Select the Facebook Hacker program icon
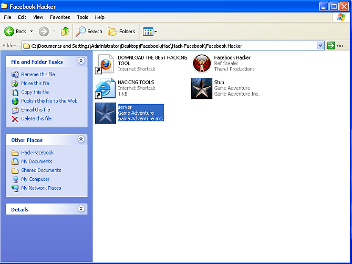The image size is (352, 264). 202,64
